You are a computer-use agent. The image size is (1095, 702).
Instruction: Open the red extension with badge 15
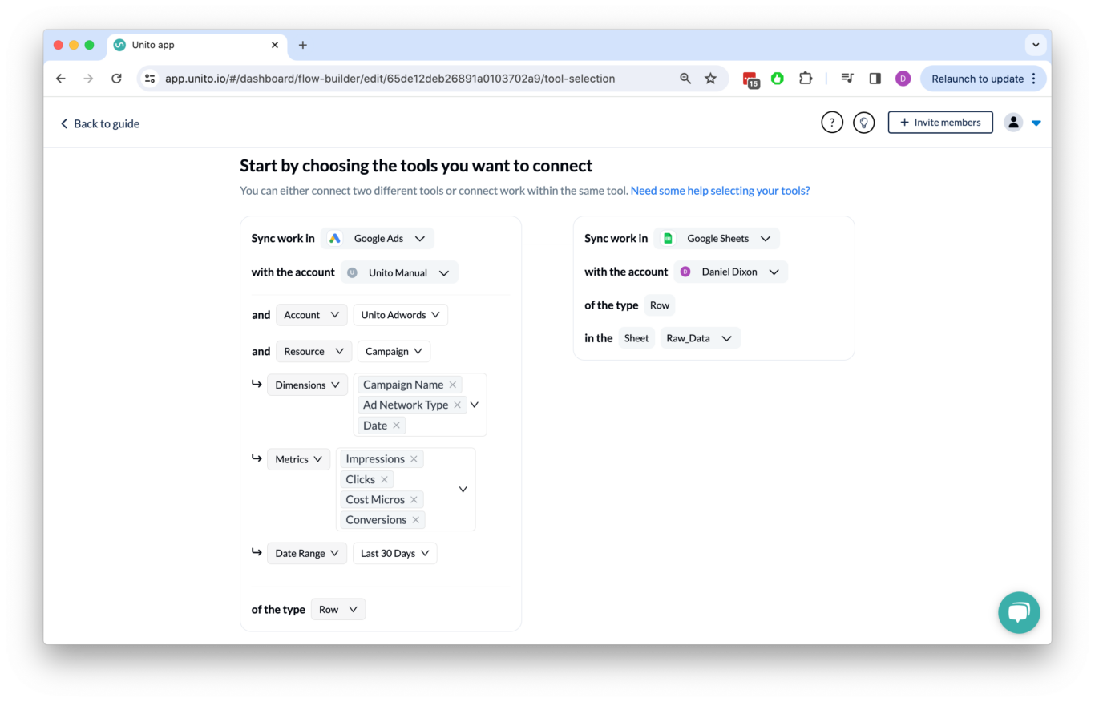[x=750, y=79]
